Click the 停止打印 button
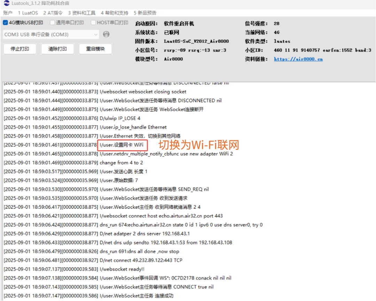376x301 pixels. 20,49
